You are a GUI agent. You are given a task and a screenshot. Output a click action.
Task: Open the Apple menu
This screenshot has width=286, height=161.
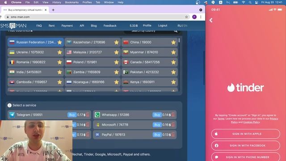(x=5, y=2)
